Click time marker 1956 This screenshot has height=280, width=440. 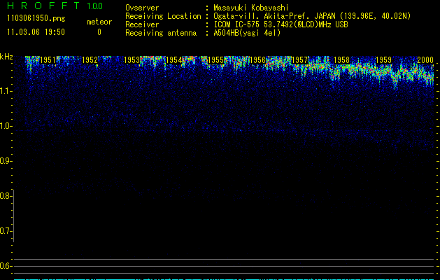click(257, 60)
